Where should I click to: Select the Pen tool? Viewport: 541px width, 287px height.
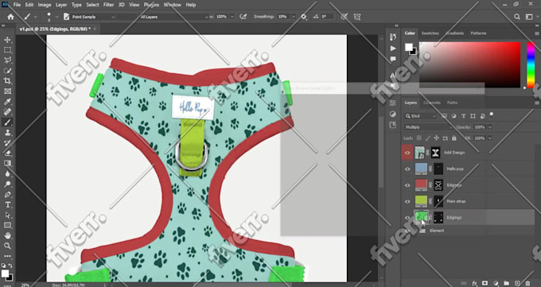click(7, 195)
